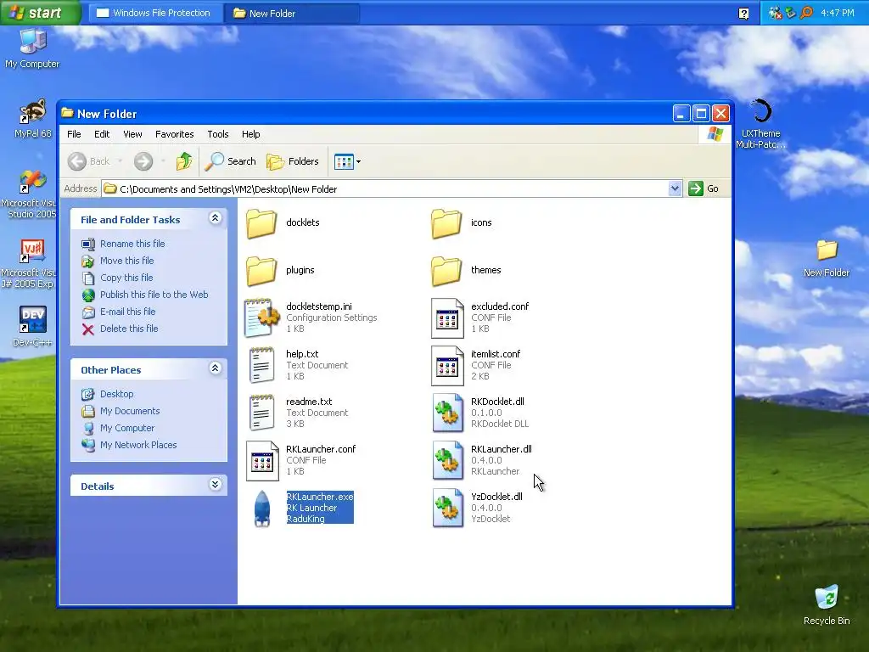Image resolution: width=869 pixels, height=652 pixels.
Task: Open the Search toolbar button
Action: pyautogui.click(x=231, y=161)
